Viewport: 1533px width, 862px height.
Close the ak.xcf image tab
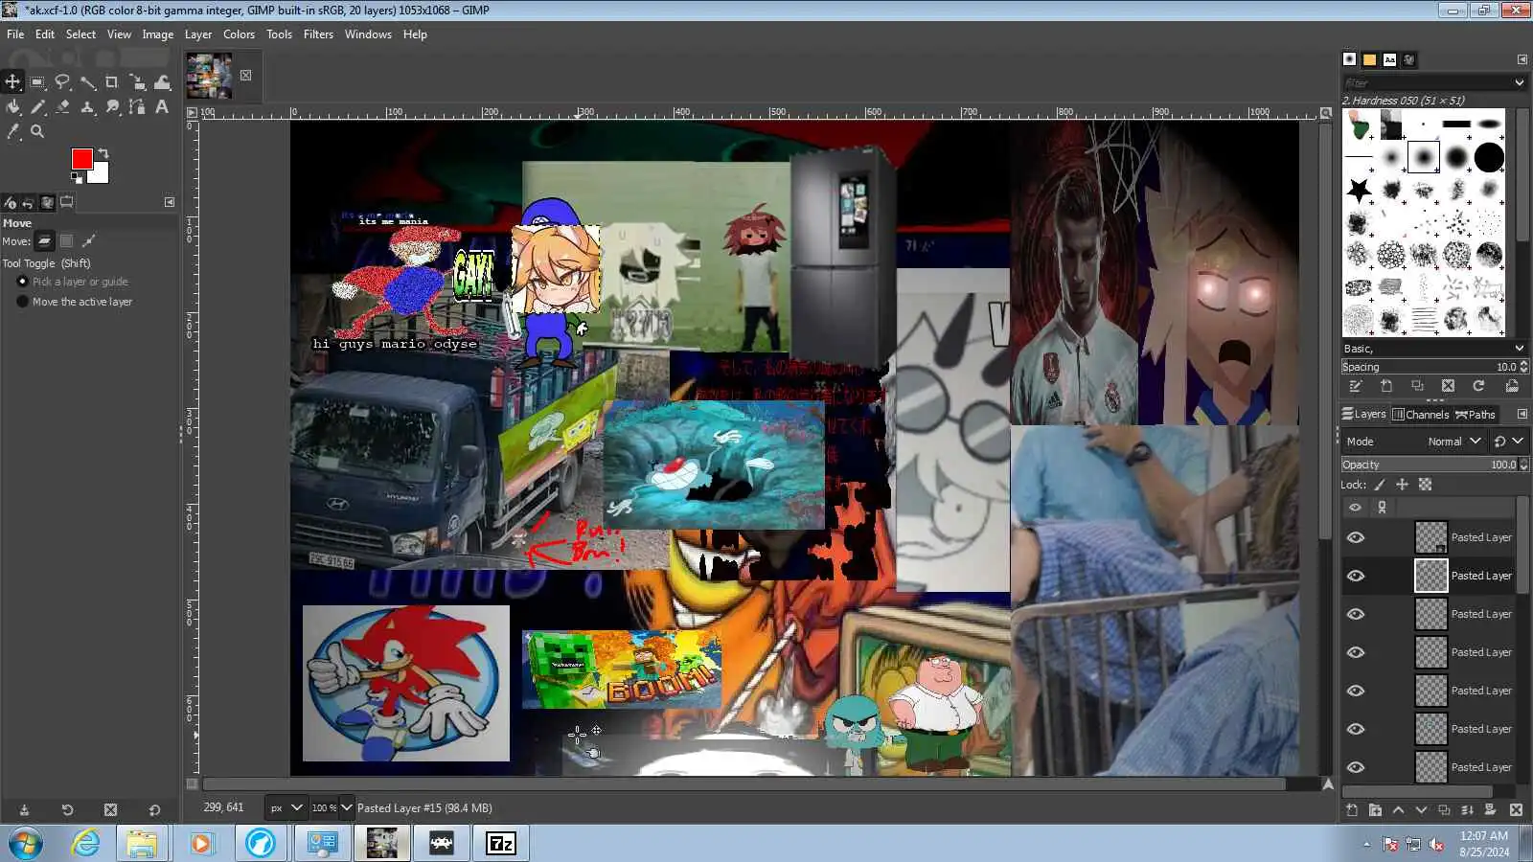(246, 76)
